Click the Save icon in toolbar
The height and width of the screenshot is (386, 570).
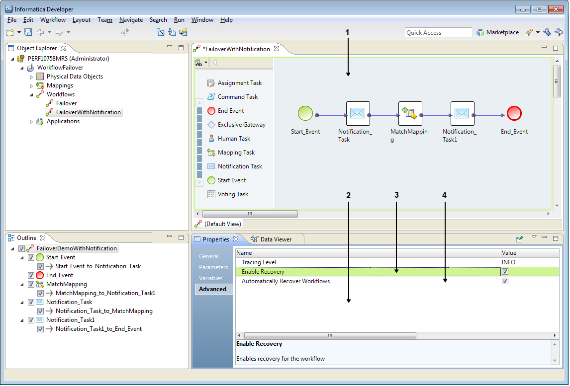click(28, 32)
